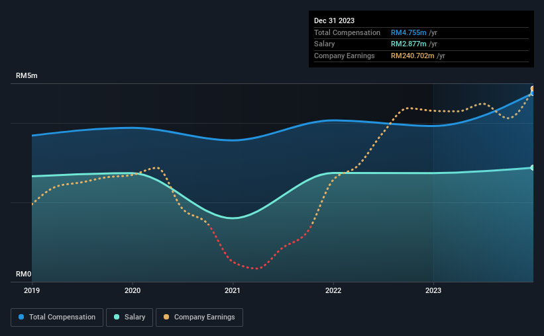The height and width of the screenshot is (336, 544).
Task: Click the Company Earnings tooltip row label
Action: pos(344,56)
